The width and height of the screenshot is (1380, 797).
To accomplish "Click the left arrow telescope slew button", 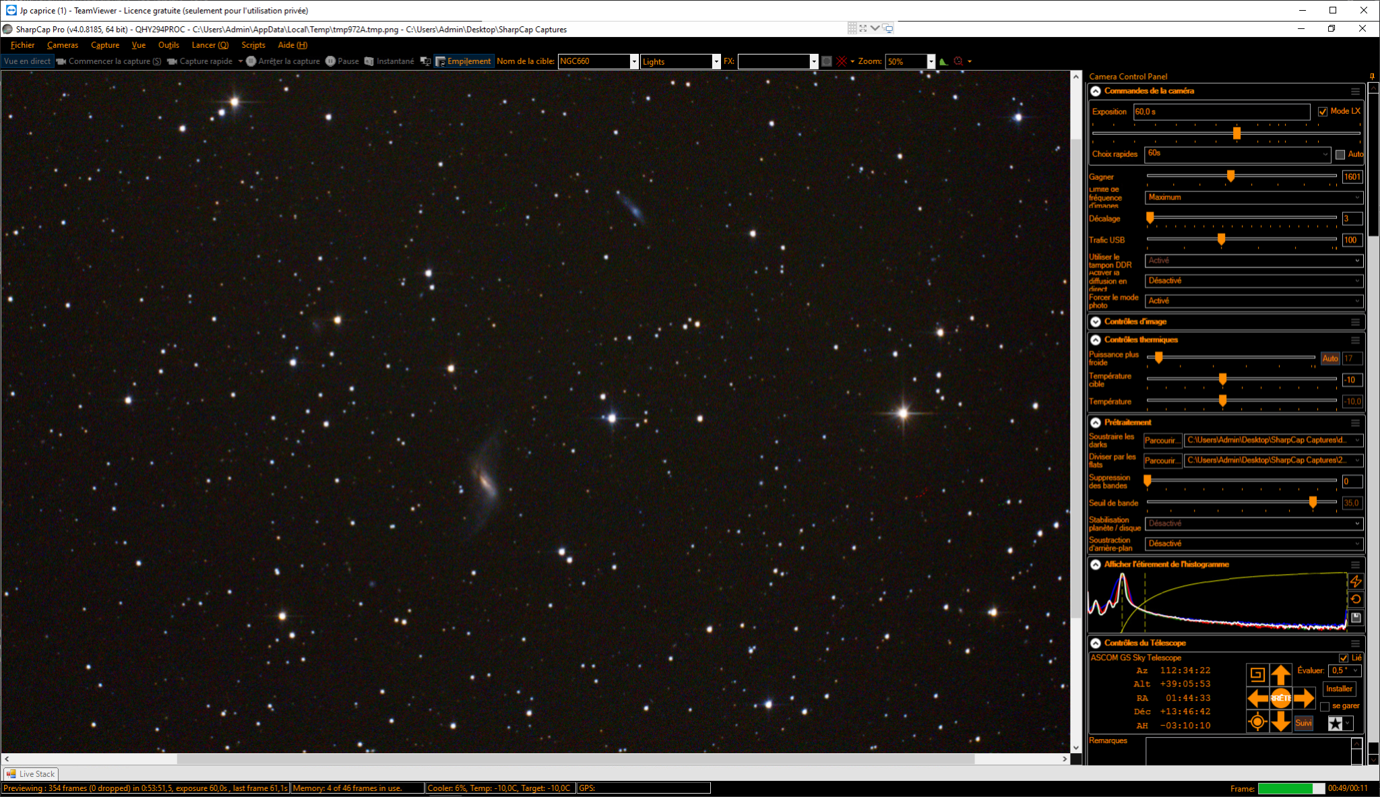I will (x=1257, y=698).
